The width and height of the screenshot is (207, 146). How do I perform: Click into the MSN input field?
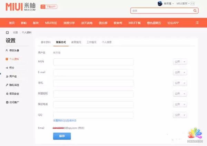[93, 62]
